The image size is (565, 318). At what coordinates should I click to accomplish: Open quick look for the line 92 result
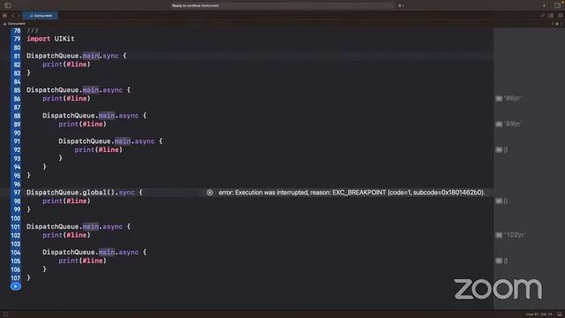[499, 149]
